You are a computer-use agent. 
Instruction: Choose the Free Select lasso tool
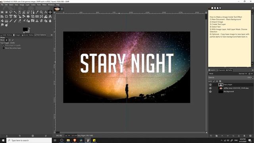pos(11,12)
